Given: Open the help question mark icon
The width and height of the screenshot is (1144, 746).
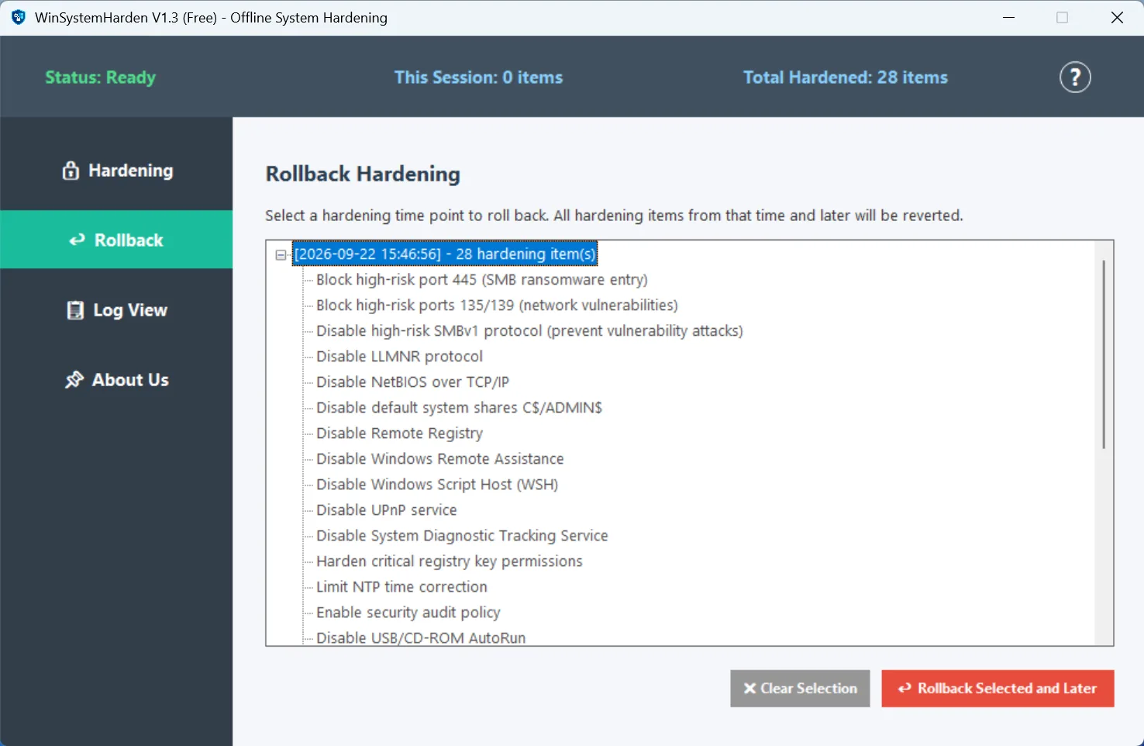Looking at the screenshot, I should coord(1075,77).
